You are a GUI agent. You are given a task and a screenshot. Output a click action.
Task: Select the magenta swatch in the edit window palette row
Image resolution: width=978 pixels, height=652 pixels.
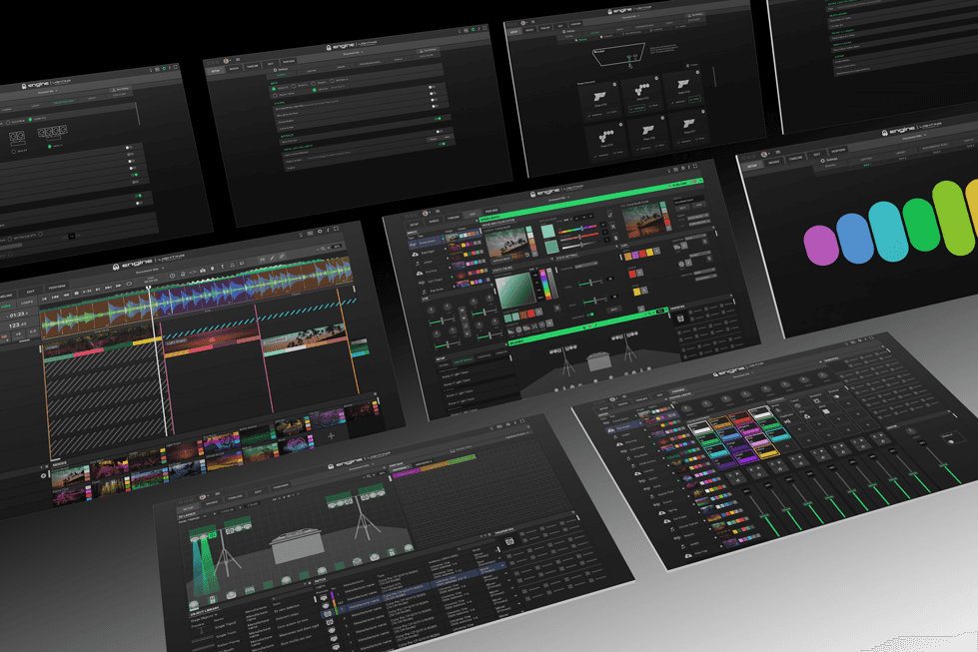point(635,255)
